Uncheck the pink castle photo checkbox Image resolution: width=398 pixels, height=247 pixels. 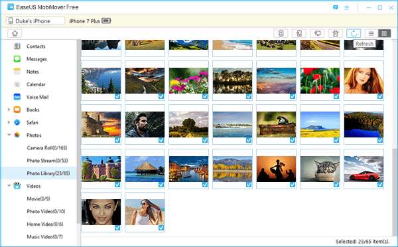(117, 185)
